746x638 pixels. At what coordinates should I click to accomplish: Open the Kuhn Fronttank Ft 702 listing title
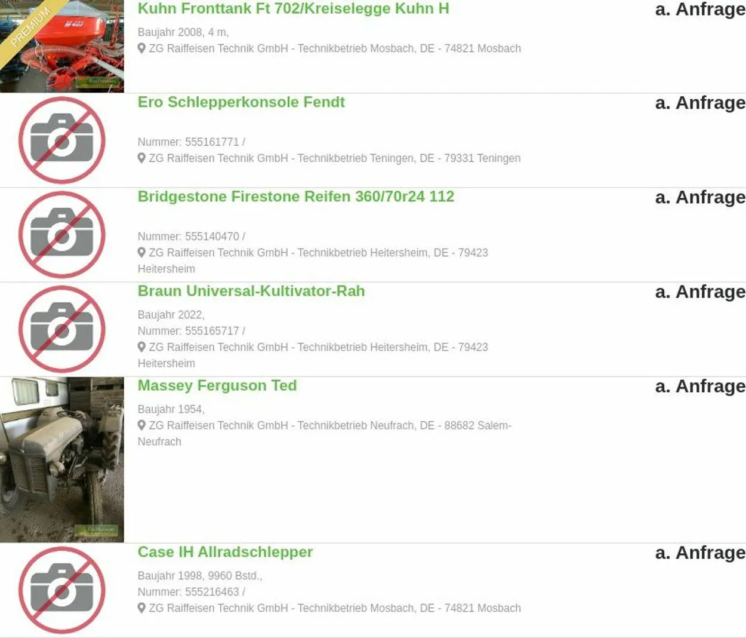293,9
